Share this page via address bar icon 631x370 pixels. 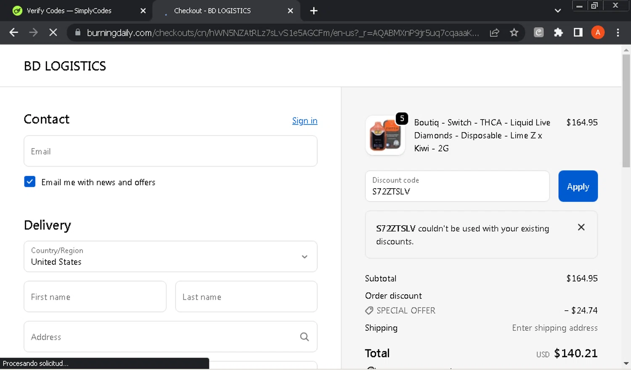point(494,32)
